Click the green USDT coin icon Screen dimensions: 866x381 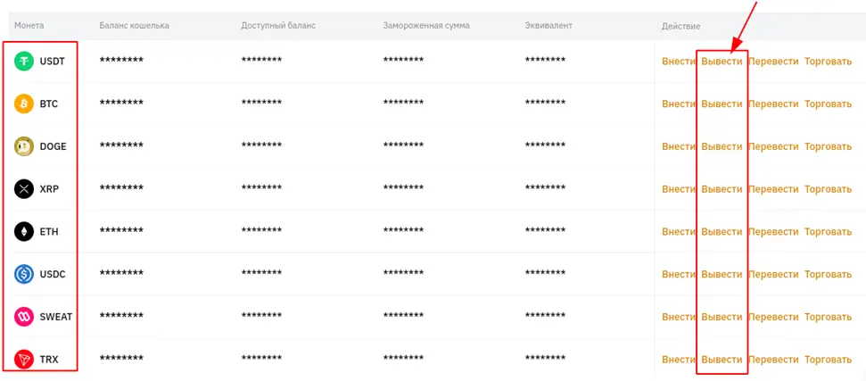(x=24, y=61)
